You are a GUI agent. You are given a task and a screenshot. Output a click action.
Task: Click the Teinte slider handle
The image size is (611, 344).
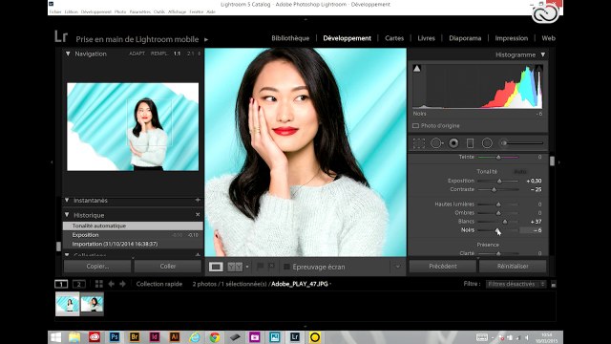498,157
